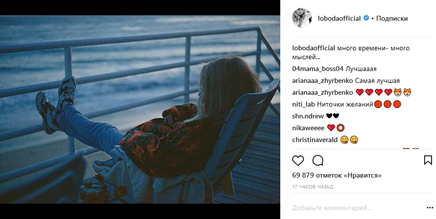Click lobodaofficial username in the caption
The height and width of the screenshot is (219, 436).
[314, 48]
